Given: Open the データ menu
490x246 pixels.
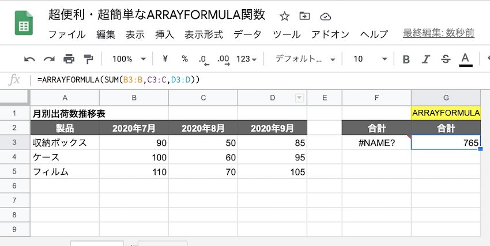Looking at the screenshot, I should (247, 34).
